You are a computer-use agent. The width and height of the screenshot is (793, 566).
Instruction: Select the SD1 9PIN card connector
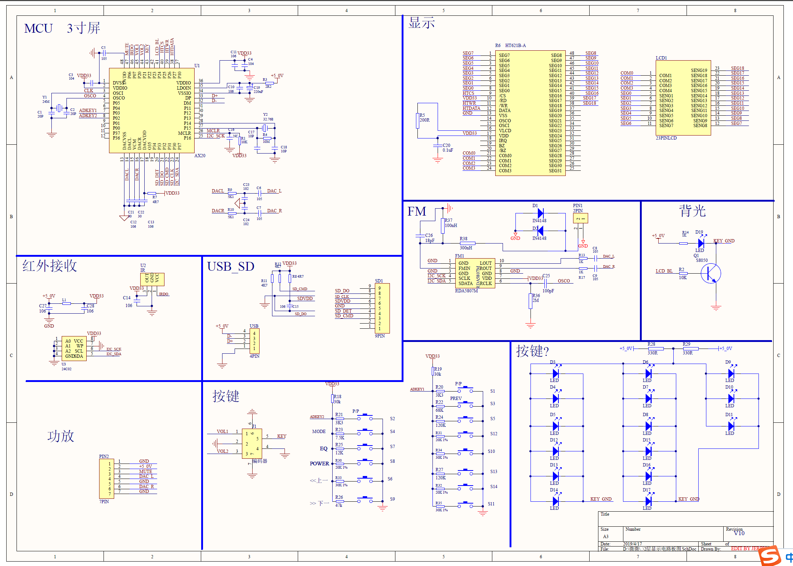pos(382,308)
